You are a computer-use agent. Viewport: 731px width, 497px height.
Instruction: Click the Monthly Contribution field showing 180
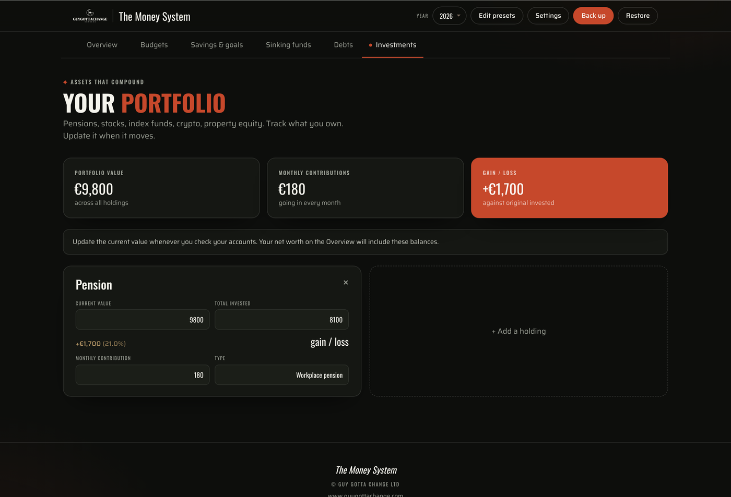tap(143, 375)
